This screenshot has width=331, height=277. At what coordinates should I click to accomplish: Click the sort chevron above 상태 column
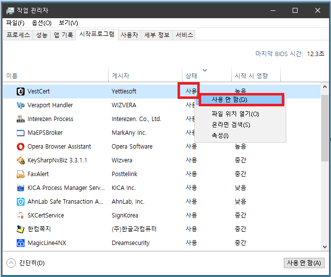tap(205, 70)
